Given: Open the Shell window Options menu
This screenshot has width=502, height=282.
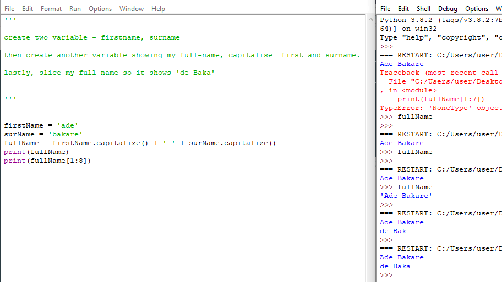Looking at the screenshot, I should (x=476, y=9).
